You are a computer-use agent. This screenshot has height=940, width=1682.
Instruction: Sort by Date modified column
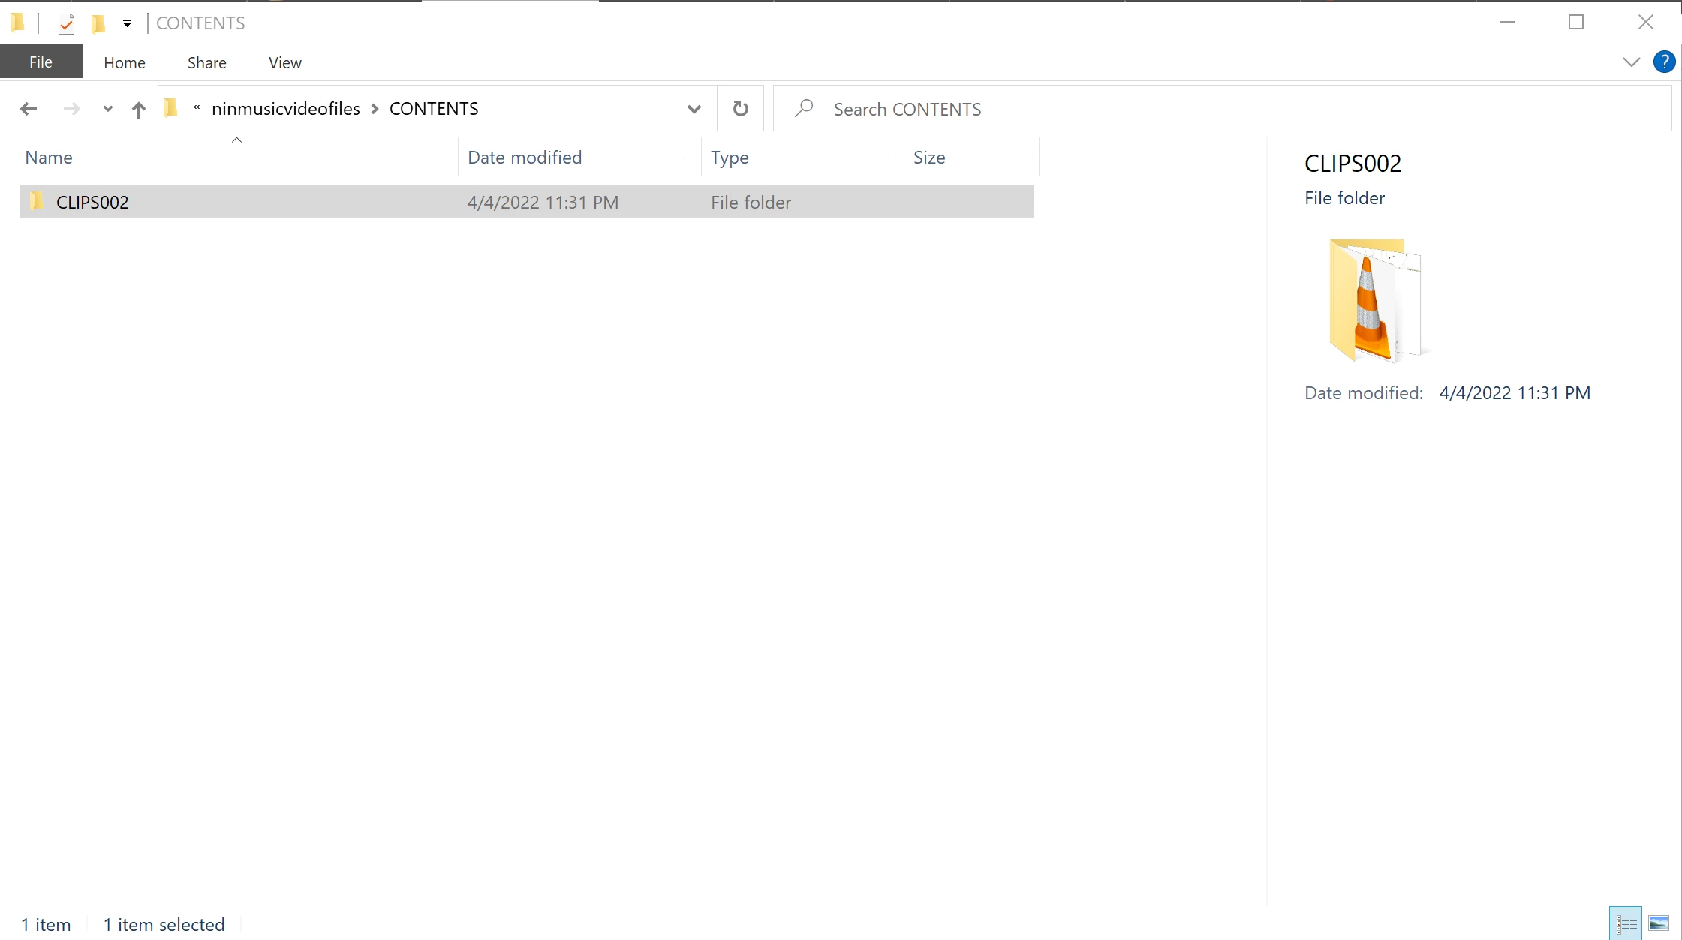[524, 158]
